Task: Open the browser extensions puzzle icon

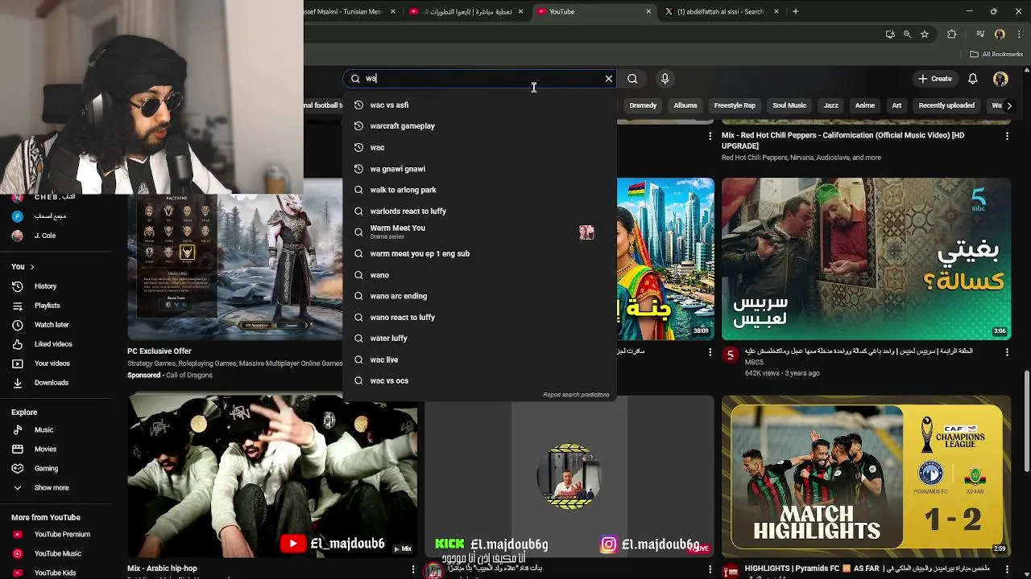Action: (x=952, y=35)
